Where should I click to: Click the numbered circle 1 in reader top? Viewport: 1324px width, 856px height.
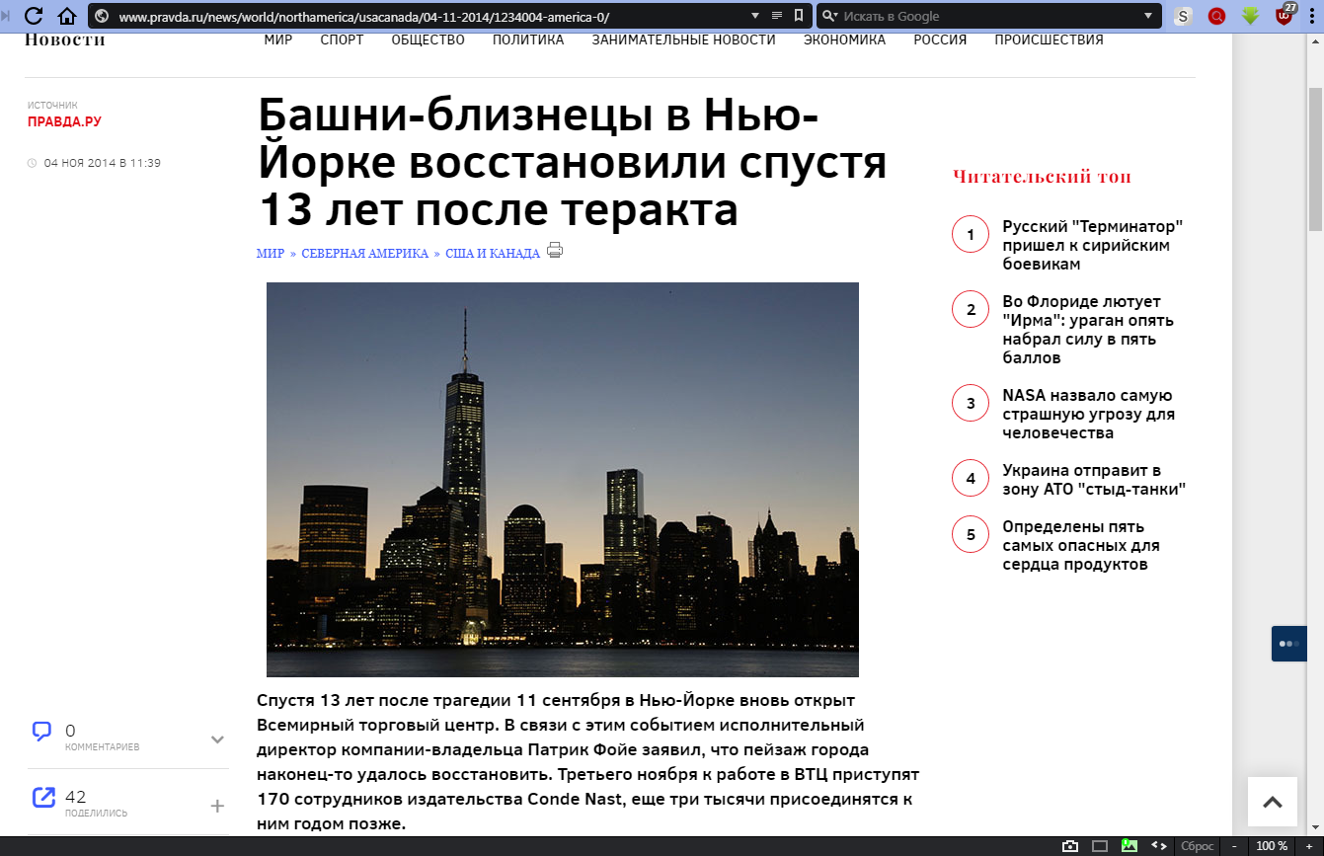(971, 234)
